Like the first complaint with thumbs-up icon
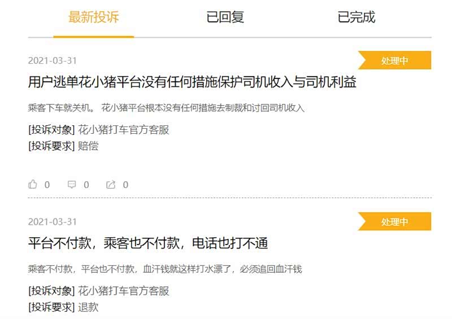 [x=33, y=185]
